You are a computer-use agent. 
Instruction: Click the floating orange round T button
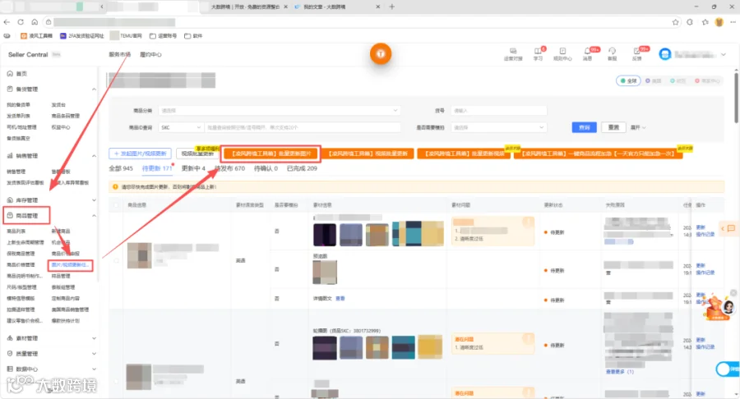381,53
